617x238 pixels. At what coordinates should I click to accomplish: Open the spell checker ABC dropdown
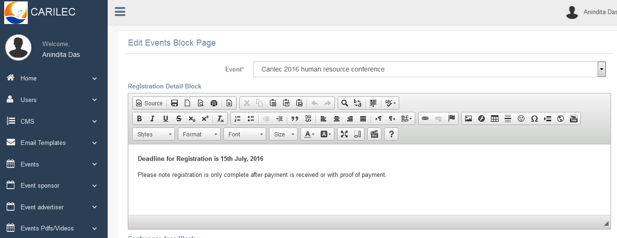coord(390,103)
